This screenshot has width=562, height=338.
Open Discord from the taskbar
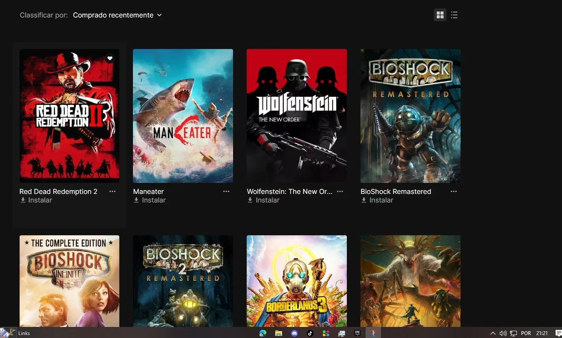pos(294,333)
